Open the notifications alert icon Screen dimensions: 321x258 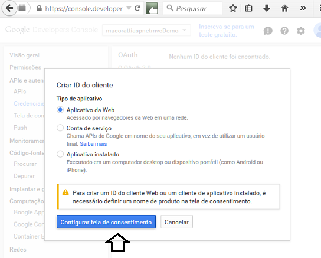point(268,31)
